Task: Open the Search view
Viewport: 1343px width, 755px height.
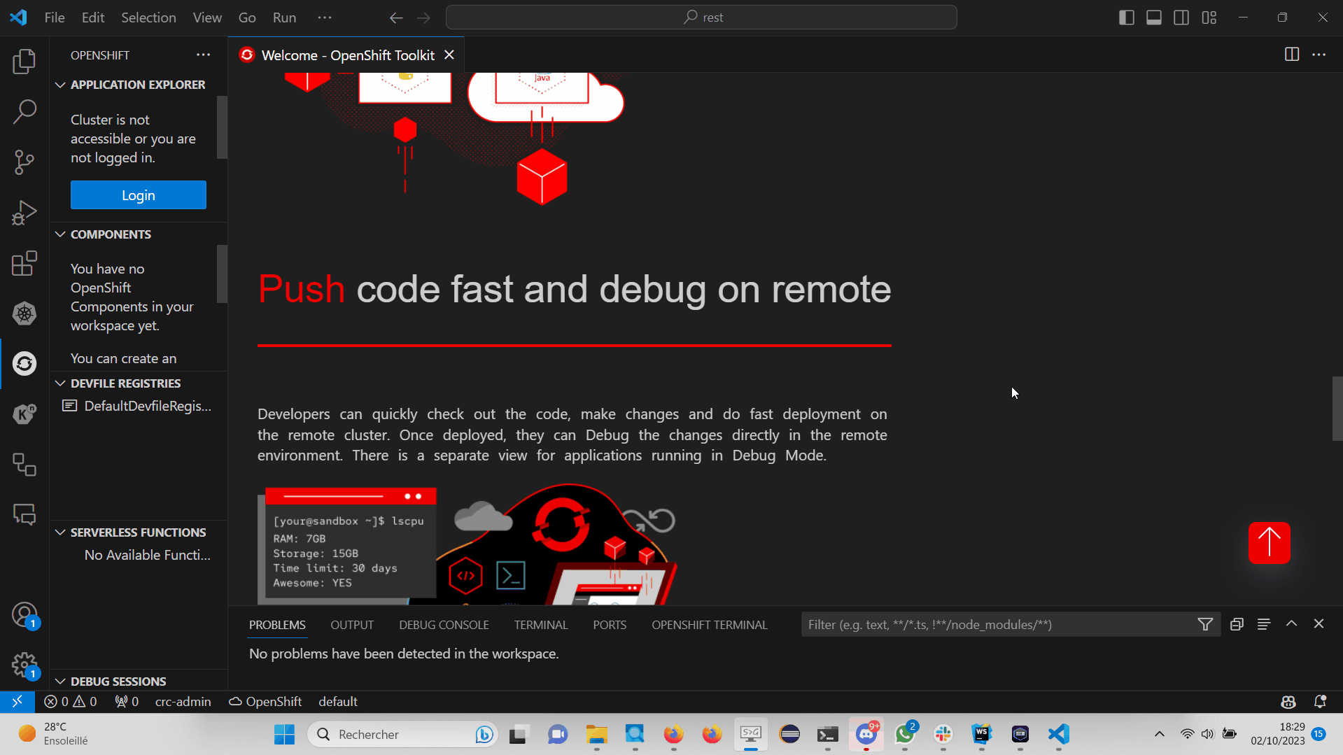Action: pos(24,111)
